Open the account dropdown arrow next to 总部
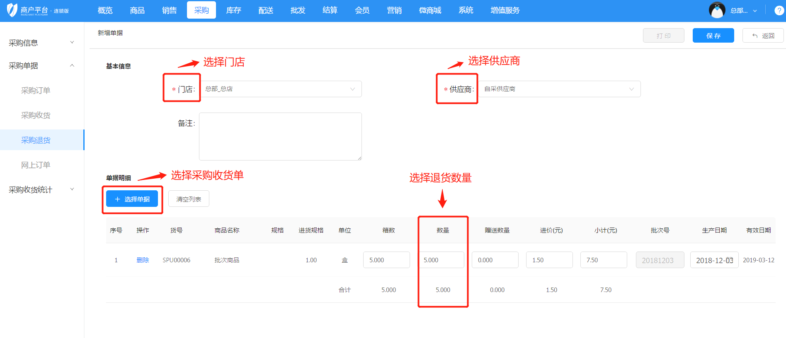The image size is (786, 338). (x=755, y=11)
